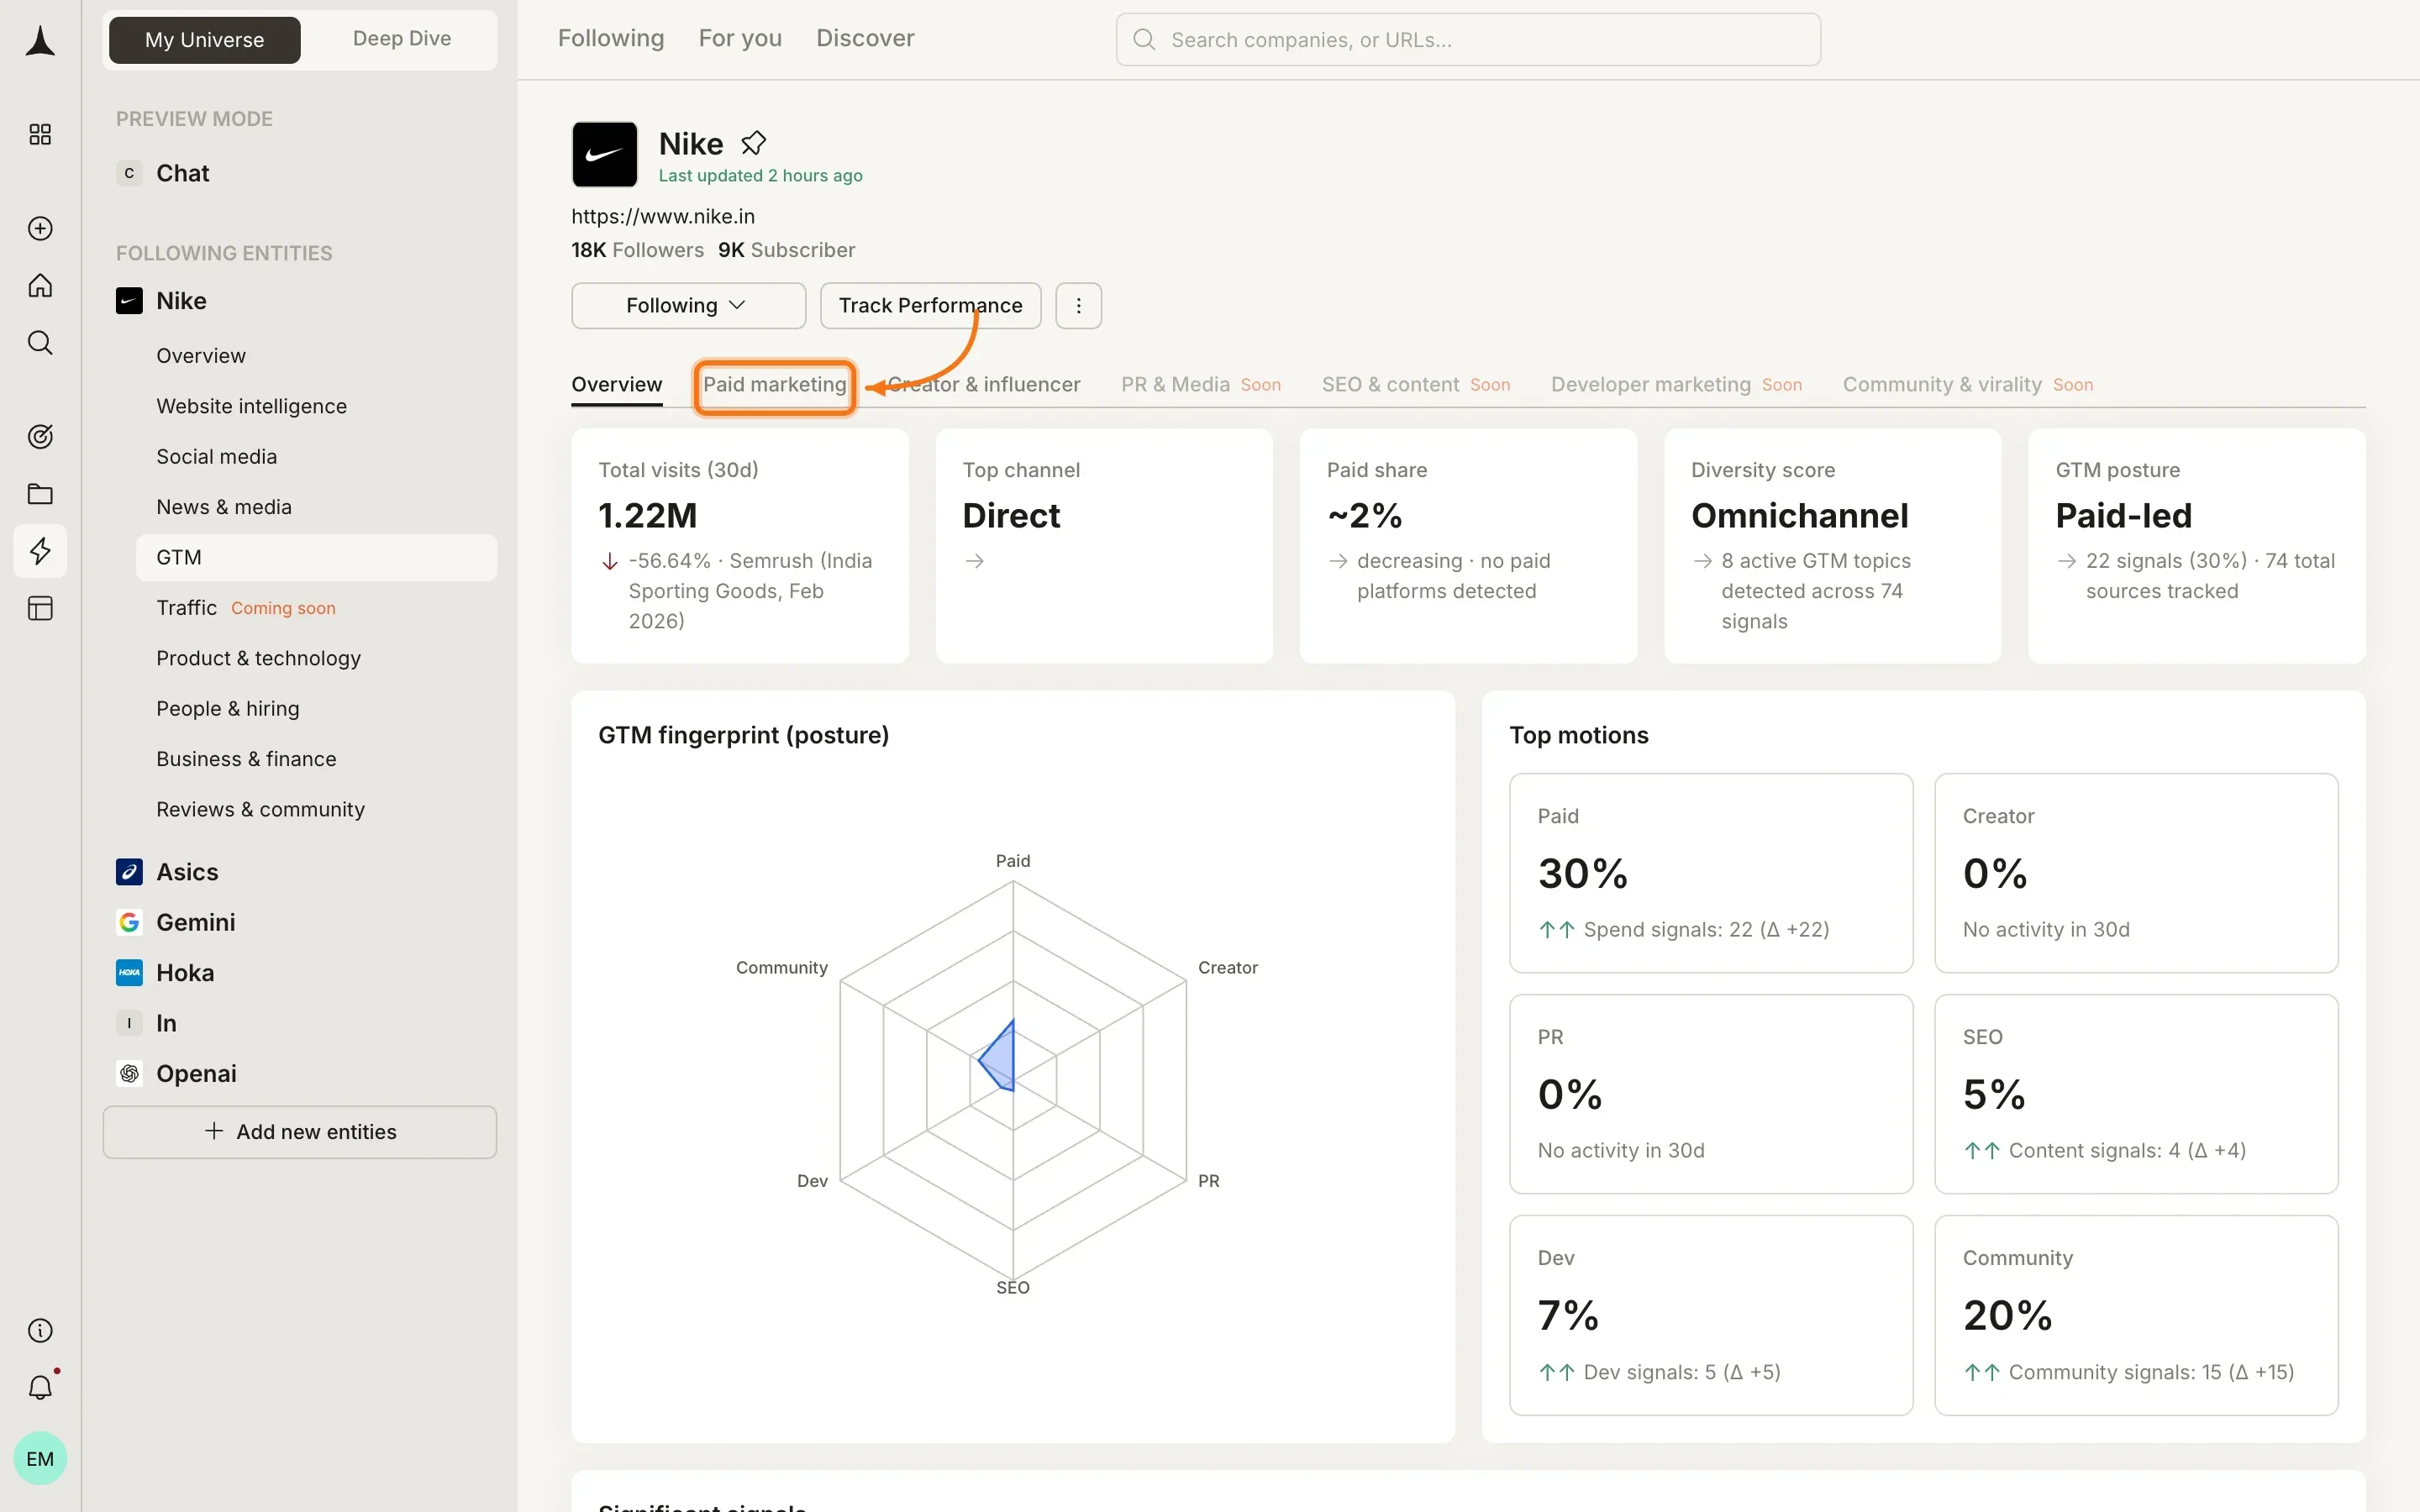2420x1512 pixels.
Task: Click the info circle icon in the left rail
Action: pyautogui.click(x=40, y=1330)
